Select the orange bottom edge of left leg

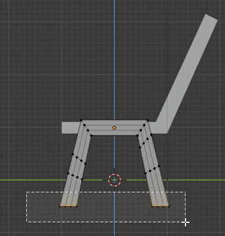[68, 206]
